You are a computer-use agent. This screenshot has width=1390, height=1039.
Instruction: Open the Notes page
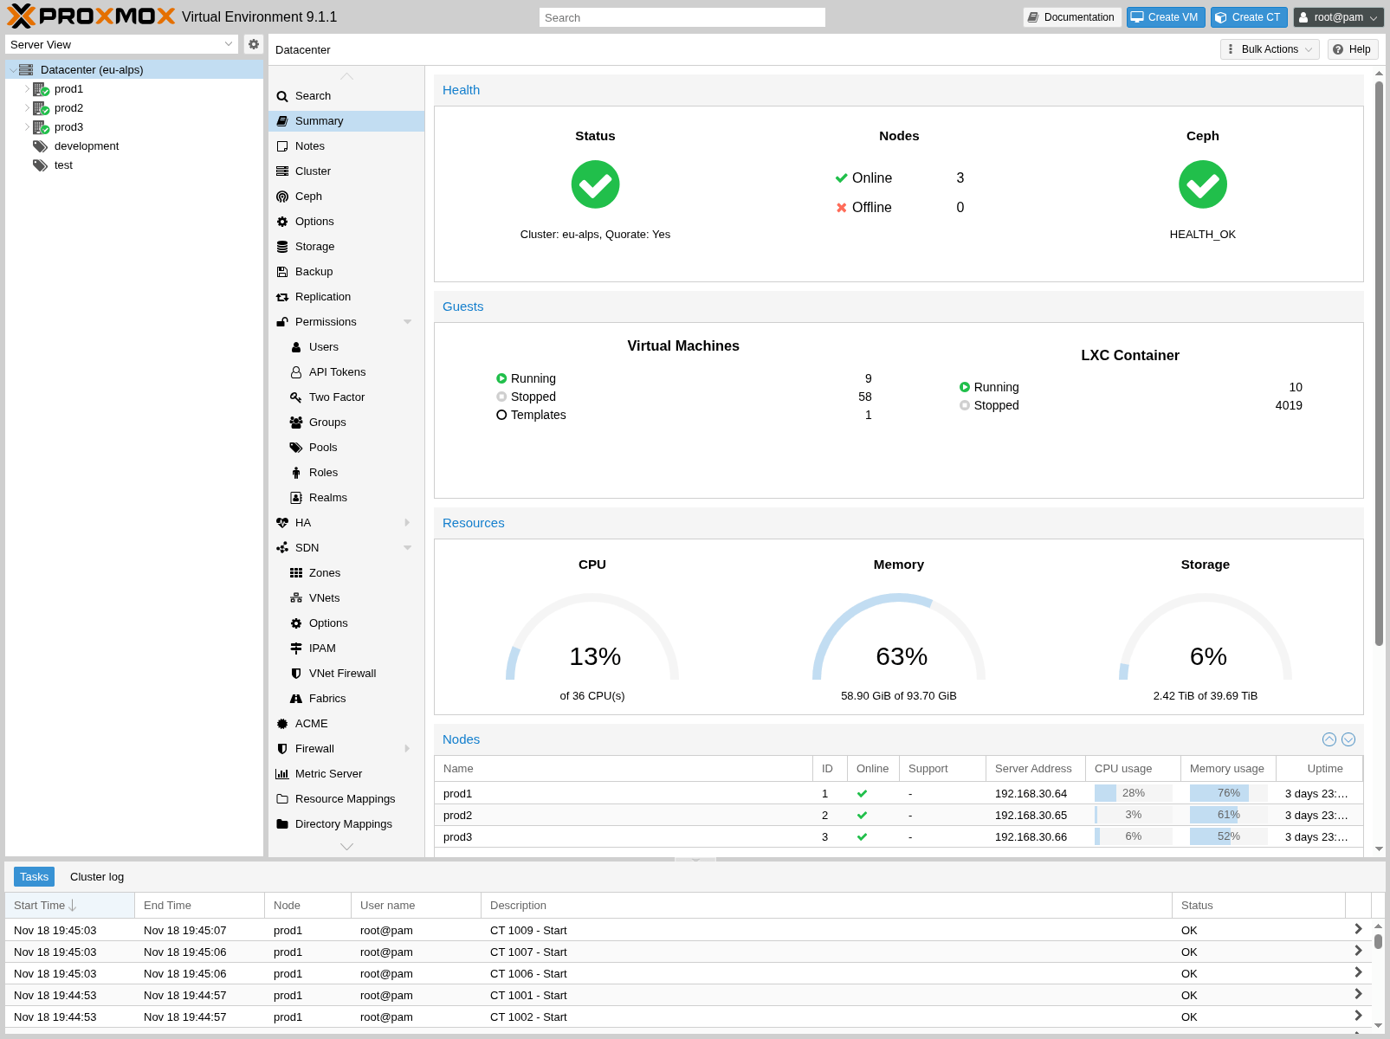pos(309,145)
